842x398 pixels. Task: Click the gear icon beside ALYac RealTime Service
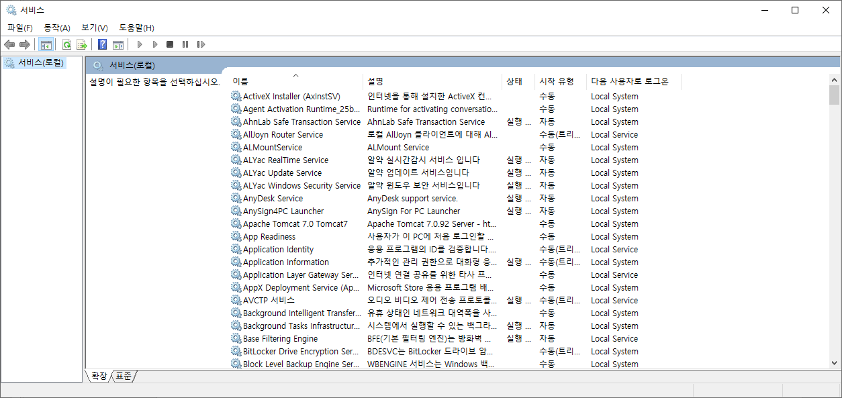tap(236, 160)
